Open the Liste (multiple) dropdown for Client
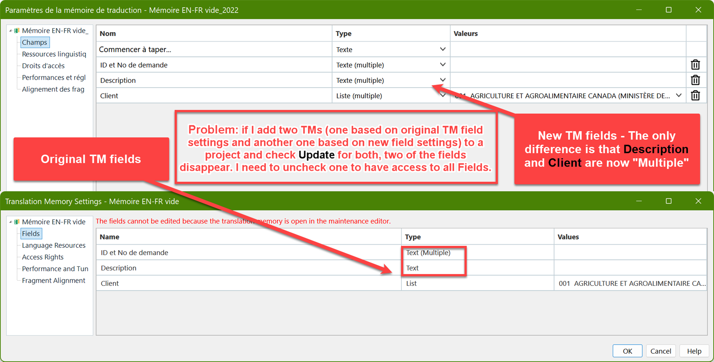This screenshot has width=714, height=362. tap(443, 96)
